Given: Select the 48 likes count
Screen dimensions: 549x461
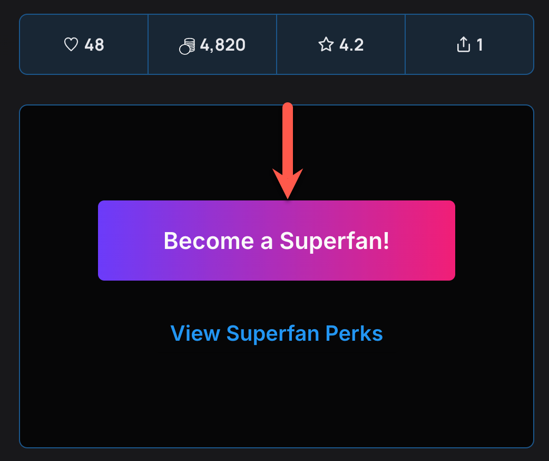Looking at the screenshot, I should click(x=94, y=45).
